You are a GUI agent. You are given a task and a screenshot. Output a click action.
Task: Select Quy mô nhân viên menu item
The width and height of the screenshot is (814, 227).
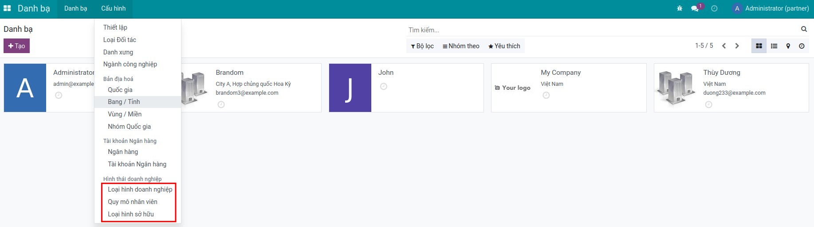(x=133, y=202)
